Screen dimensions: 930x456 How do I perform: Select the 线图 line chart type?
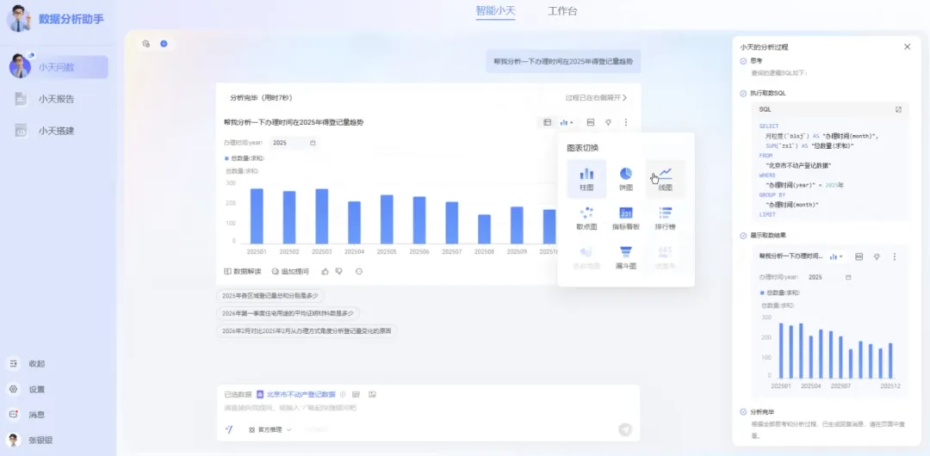pos(665,178)
